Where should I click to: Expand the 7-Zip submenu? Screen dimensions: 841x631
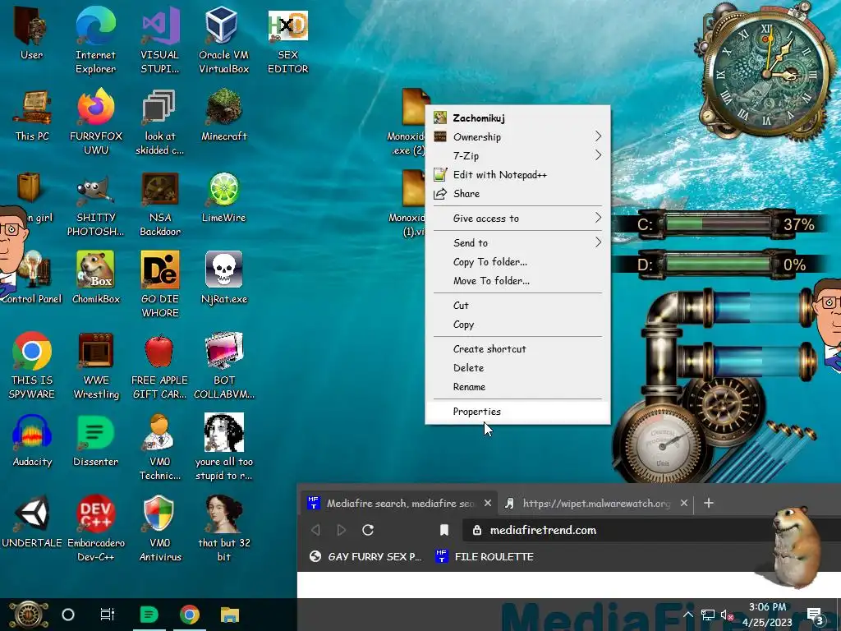tap(517, 155)
